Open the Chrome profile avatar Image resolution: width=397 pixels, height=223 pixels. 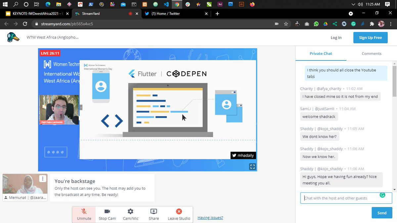coord(381,24)
